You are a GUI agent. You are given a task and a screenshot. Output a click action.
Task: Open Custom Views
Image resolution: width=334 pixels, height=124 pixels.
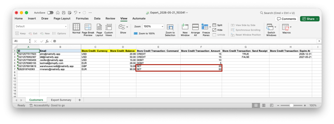pyautogui.click(x=109, y=30)
